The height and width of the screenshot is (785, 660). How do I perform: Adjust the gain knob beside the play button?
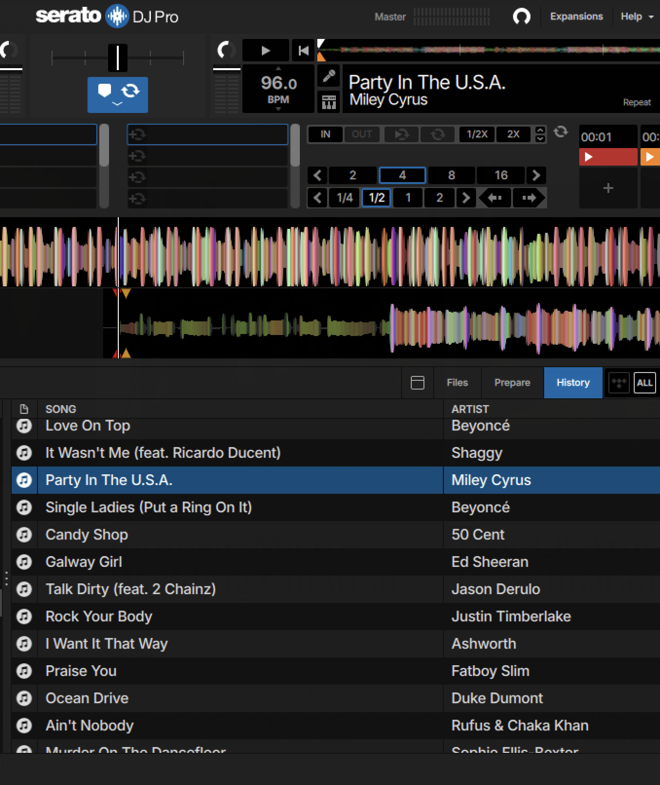point(226,50)
